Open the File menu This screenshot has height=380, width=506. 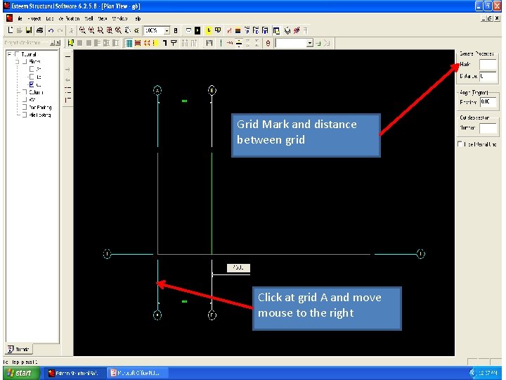tap(20, 18)
